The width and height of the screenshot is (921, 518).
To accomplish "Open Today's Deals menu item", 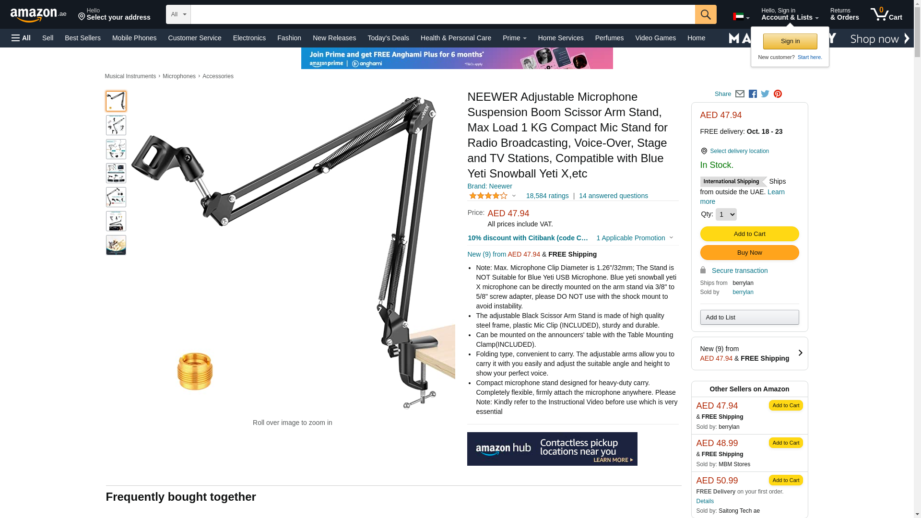I will tap(388, 38).
